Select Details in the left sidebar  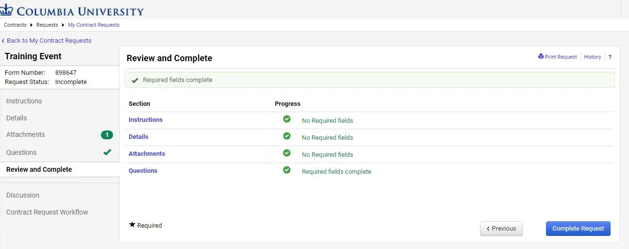coord(17,118)
